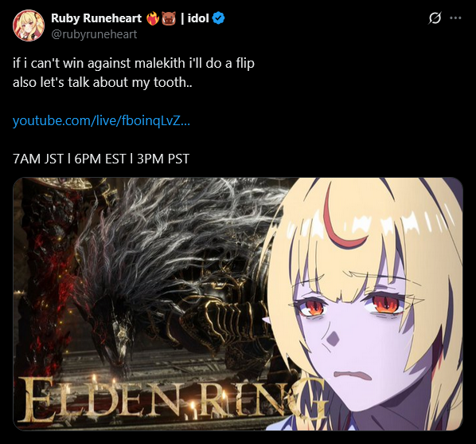Click the 6PM EST time text
This screenshot has width=476, height=444.
100,159
